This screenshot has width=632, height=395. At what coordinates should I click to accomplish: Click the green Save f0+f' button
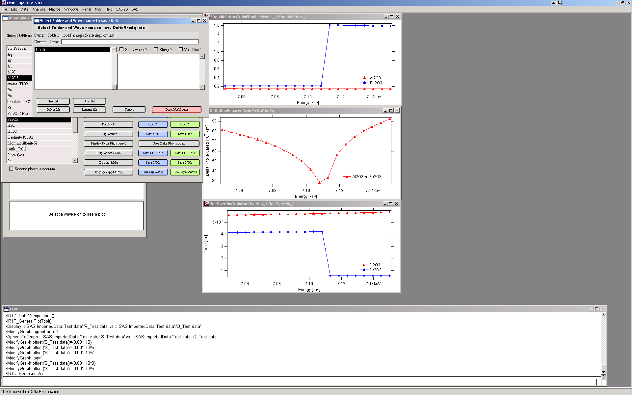point(185,134)
